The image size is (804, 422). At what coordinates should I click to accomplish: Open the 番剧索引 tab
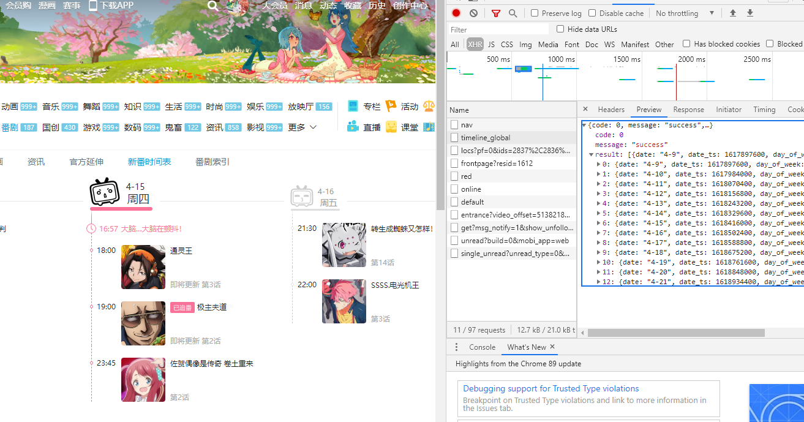(212, 162)
